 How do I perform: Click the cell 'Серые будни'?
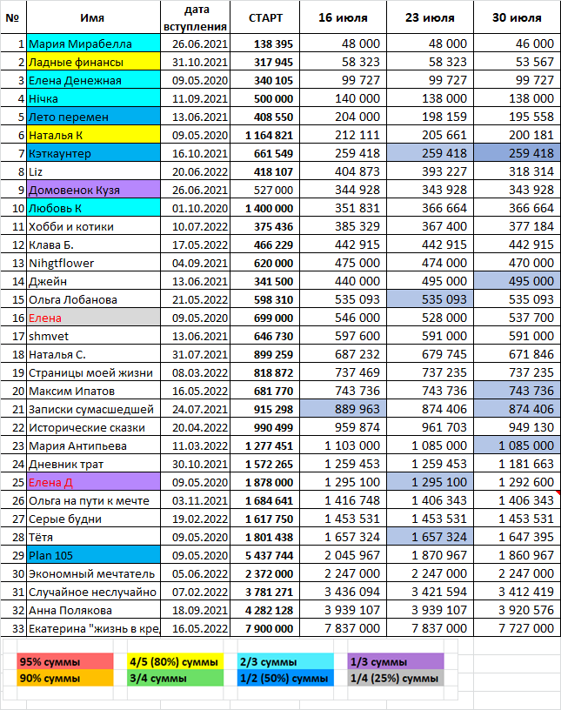pos(93,519)
